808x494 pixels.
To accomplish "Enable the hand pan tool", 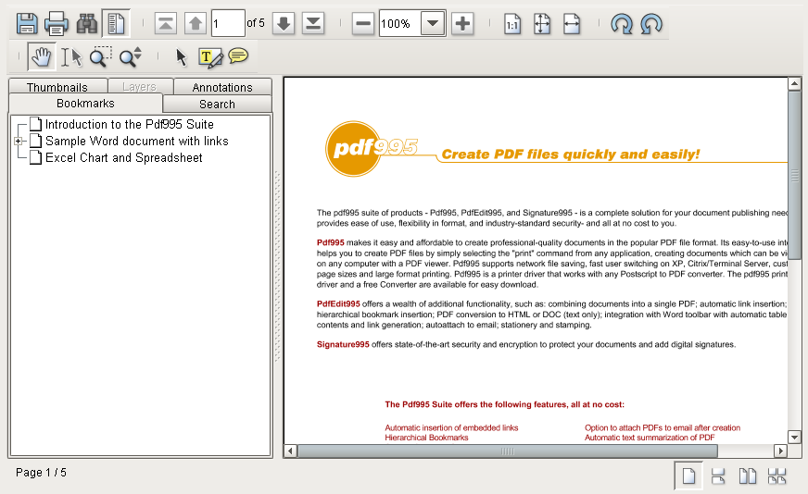I will (41, 56).
